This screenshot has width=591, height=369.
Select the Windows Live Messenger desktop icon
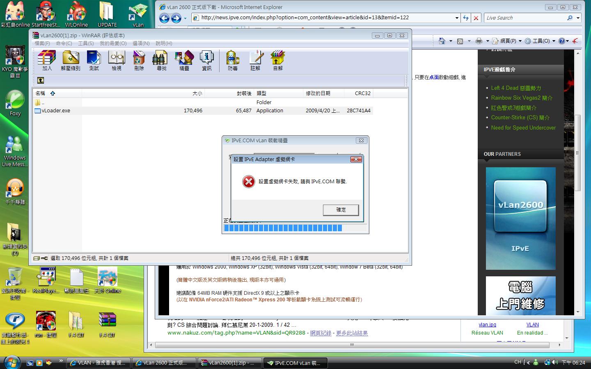(15, 151)
